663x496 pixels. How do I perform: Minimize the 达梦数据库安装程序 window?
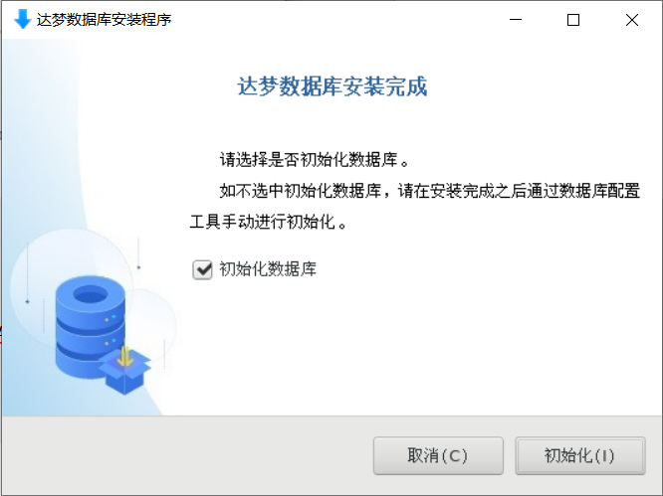click(516, 20)
